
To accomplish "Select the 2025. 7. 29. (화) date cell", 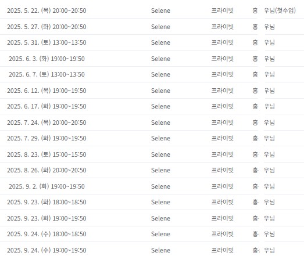I will (x=47, y=138).
